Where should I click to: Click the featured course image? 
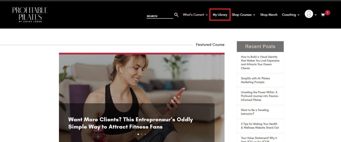pos(142,98)
